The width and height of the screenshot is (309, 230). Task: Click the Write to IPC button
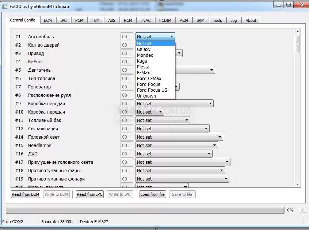tap(120, 194)
